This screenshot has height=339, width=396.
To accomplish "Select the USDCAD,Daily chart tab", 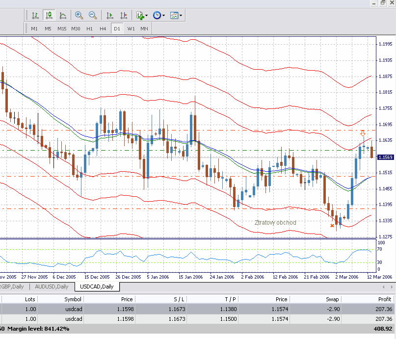I will (97, 287).
